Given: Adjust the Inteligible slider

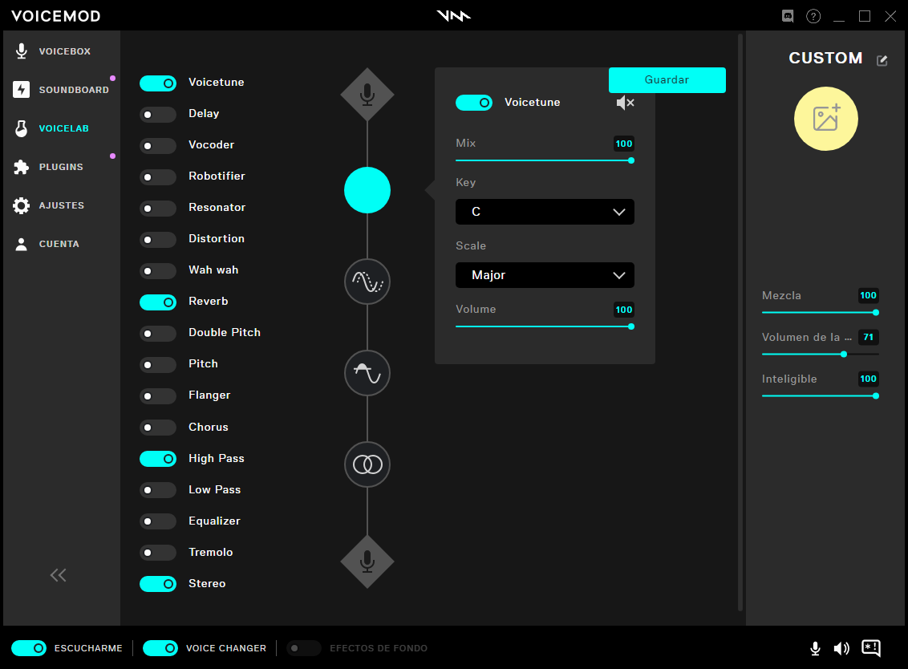Looking at the screenshot, I should click(821, 395).
